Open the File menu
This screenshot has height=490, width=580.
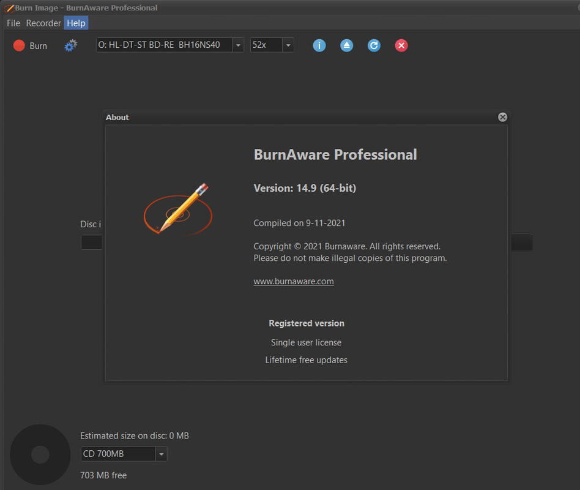pos(13,23)
